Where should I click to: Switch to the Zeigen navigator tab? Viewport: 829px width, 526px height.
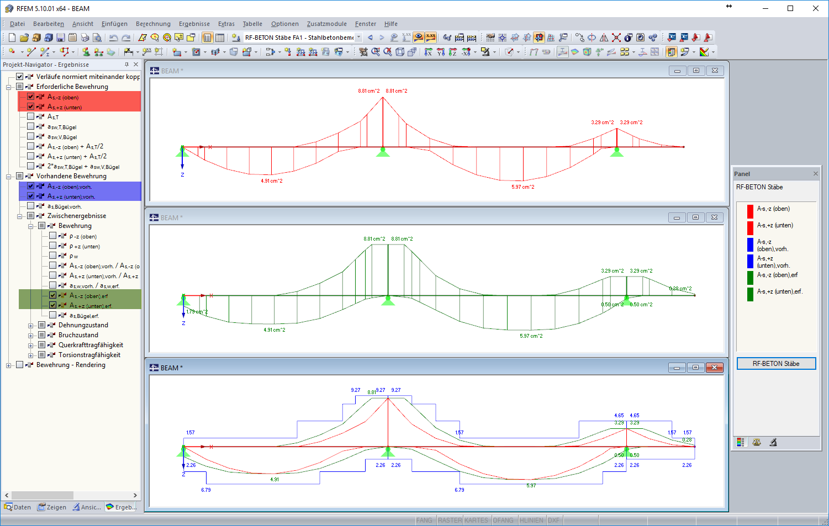tap(52, 507)
